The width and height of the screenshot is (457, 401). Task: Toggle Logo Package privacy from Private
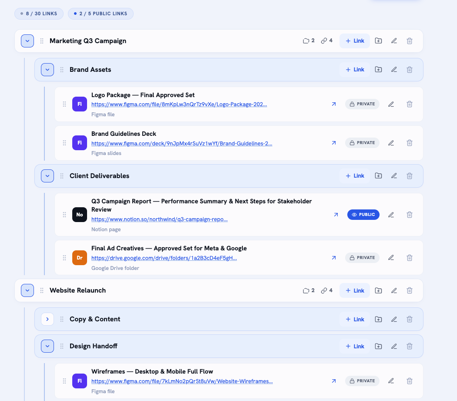click(x=362, y=104)
